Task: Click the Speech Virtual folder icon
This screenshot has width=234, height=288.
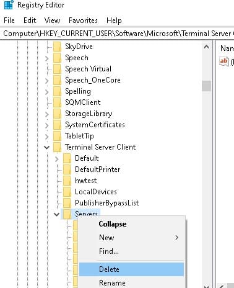Action: (x=57, y=69)
